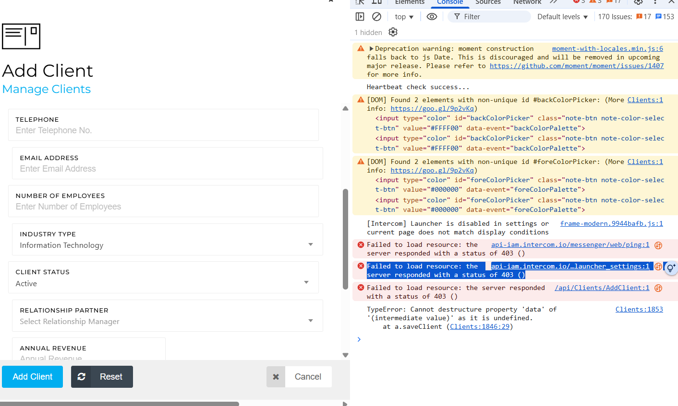Click the Reset button
This screenshot has width=678, height=406.
[102, 377]
